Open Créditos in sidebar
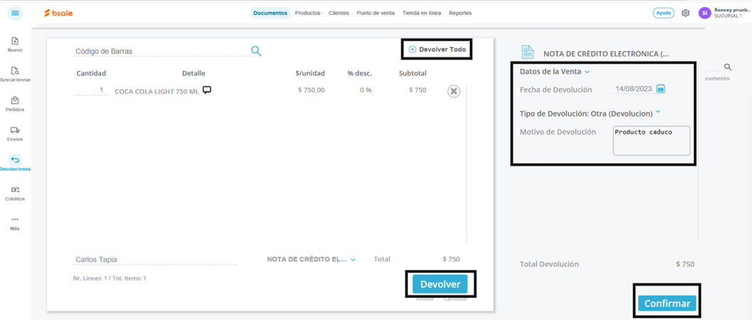The image size is (752, 320). 15,193
